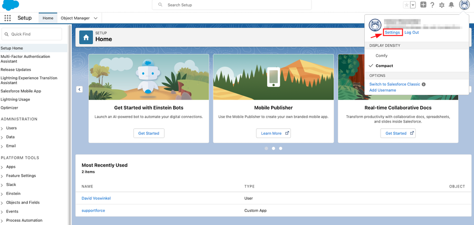Open the setup gear icon
This screenshot has width=474, height=225.
pyautogui.click(x=442, y=5)
